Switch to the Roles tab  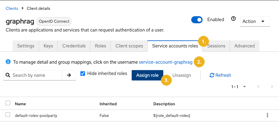tap(101, 46)
